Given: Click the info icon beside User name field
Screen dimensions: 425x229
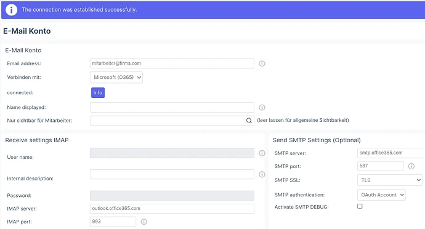Looking at the screenshot, I should (262, 153).
